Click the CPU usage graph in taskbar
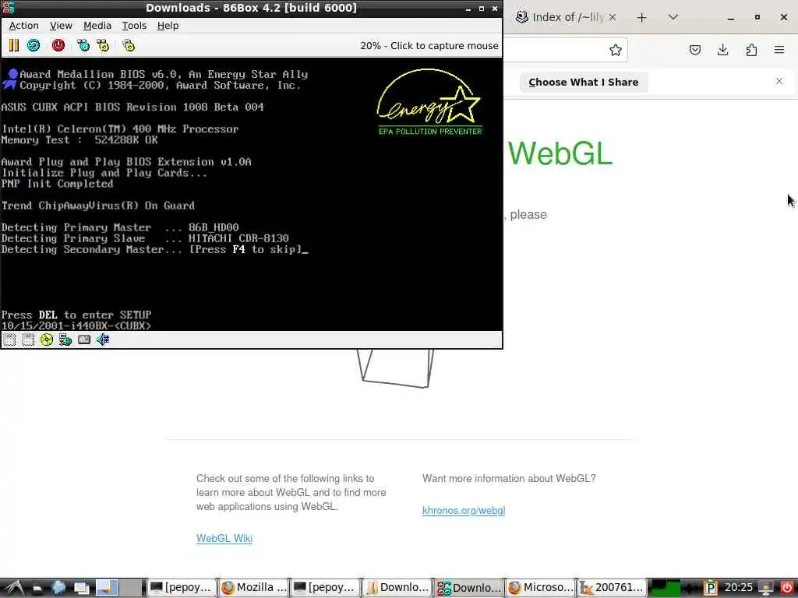The width and height of the screenshot is (798, 598). 666,588
